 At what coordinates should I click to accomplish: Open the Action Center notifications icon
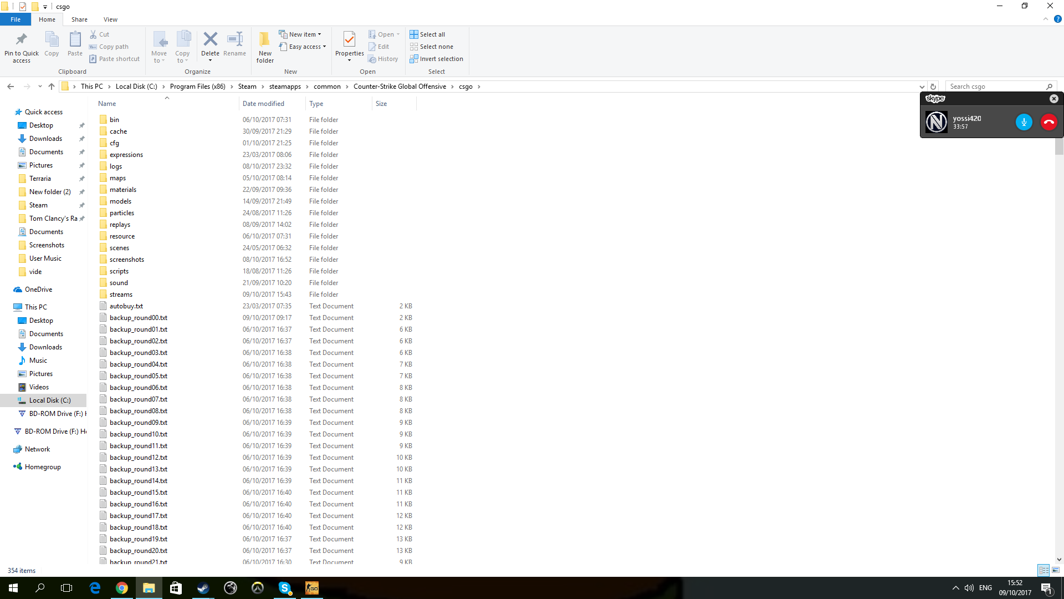point(1046,588)
